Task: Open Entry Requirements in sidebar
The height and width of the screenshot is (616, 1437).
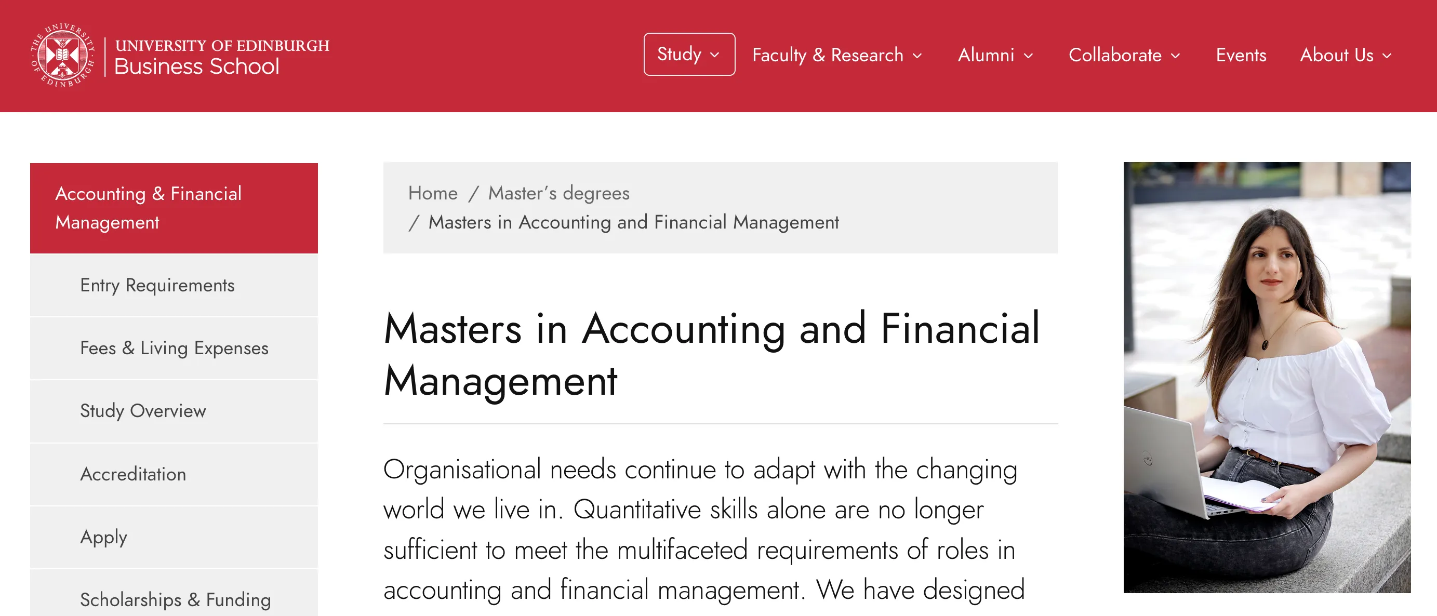Action: (157, 286)
